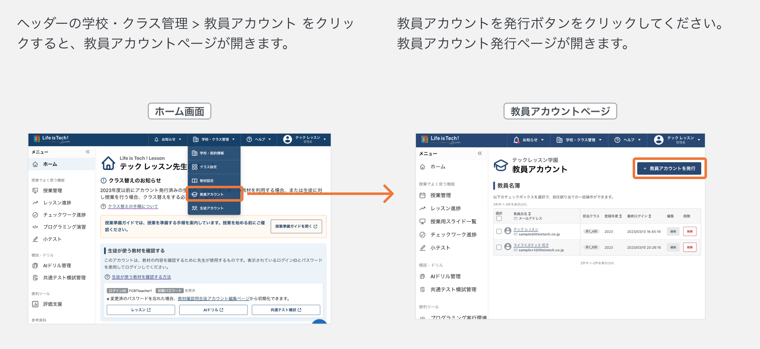Screen dimensions: 760x349
Task: Open テック レッスン user menu on 教員アカウント page
Action: pyautogui.click(x=677, y=140)
